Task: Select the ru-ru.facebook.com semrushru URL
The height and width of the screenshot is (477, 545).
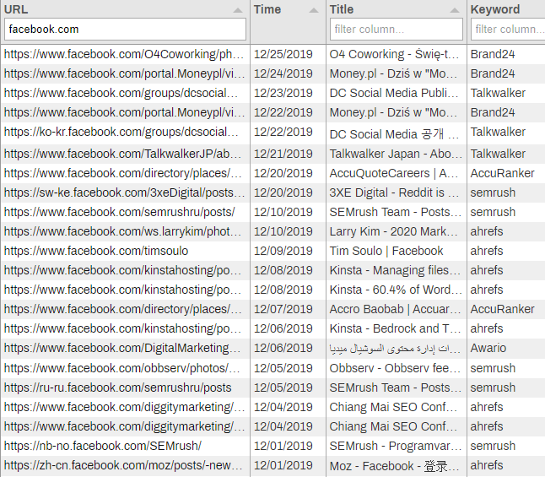Action: [117, 388]
